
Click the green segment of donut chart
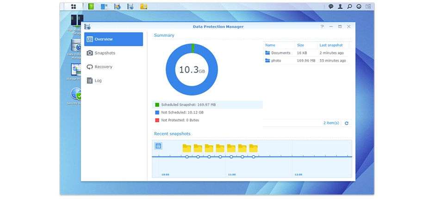193,48
